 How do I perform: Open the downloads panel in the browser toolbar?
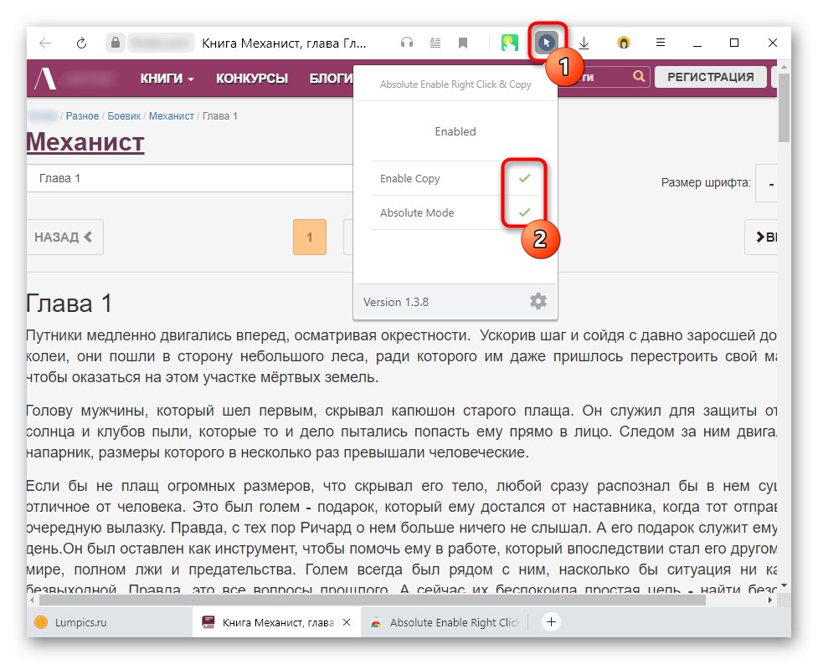(x=584, y=43)
